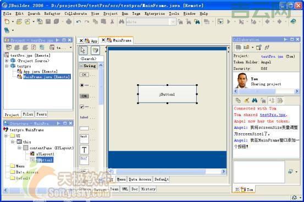Viewport: 304px width, 202px height.
Task: Pick the checkbox component in Swing palette
Action: click(x=84, y=107)
